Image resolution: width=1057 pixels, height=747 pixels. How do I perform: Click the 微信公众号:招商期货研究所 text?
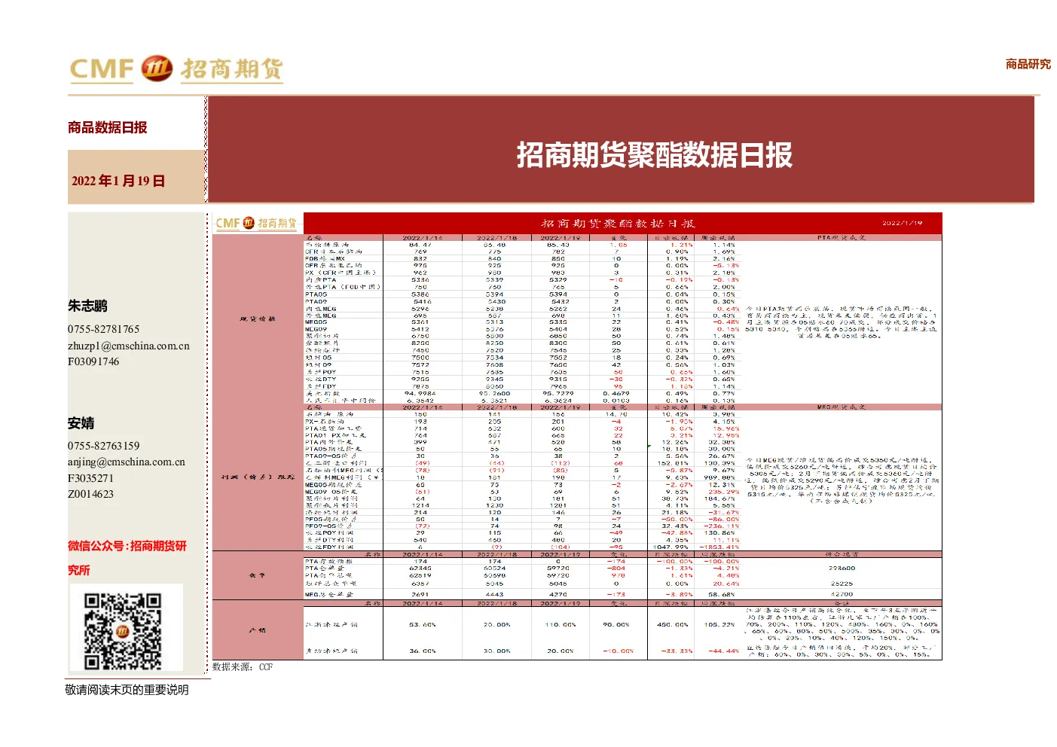pos(127,558)
